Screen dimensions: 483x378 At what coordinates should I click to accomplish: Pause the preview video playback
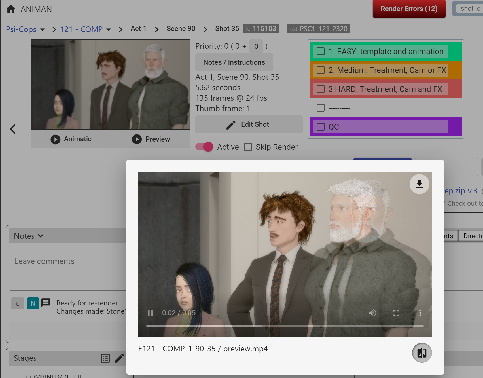(x=150, y=313)
